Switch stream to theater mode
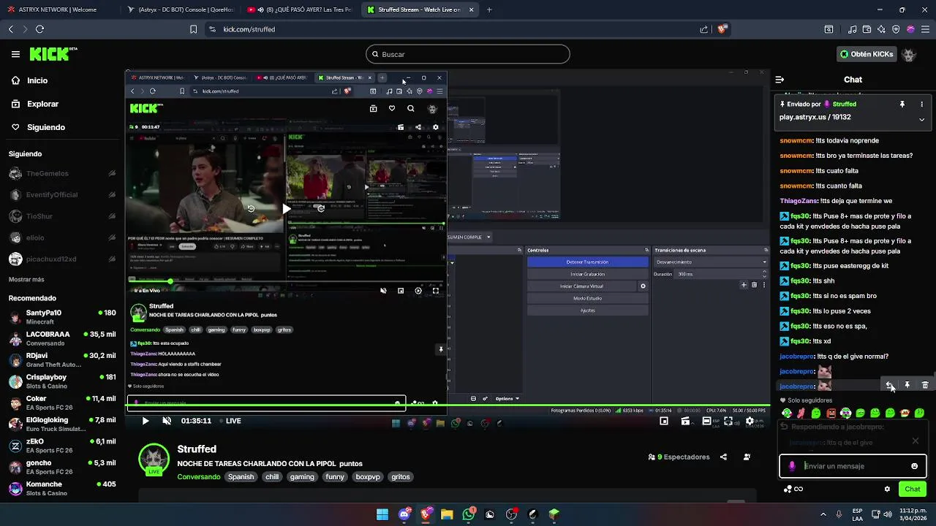Screen dimensions: 936x526 pos(706,421)
